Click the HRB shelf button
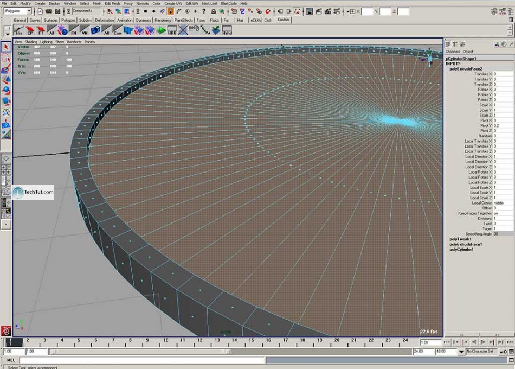The image size is (515, 369). pos(172,30)
